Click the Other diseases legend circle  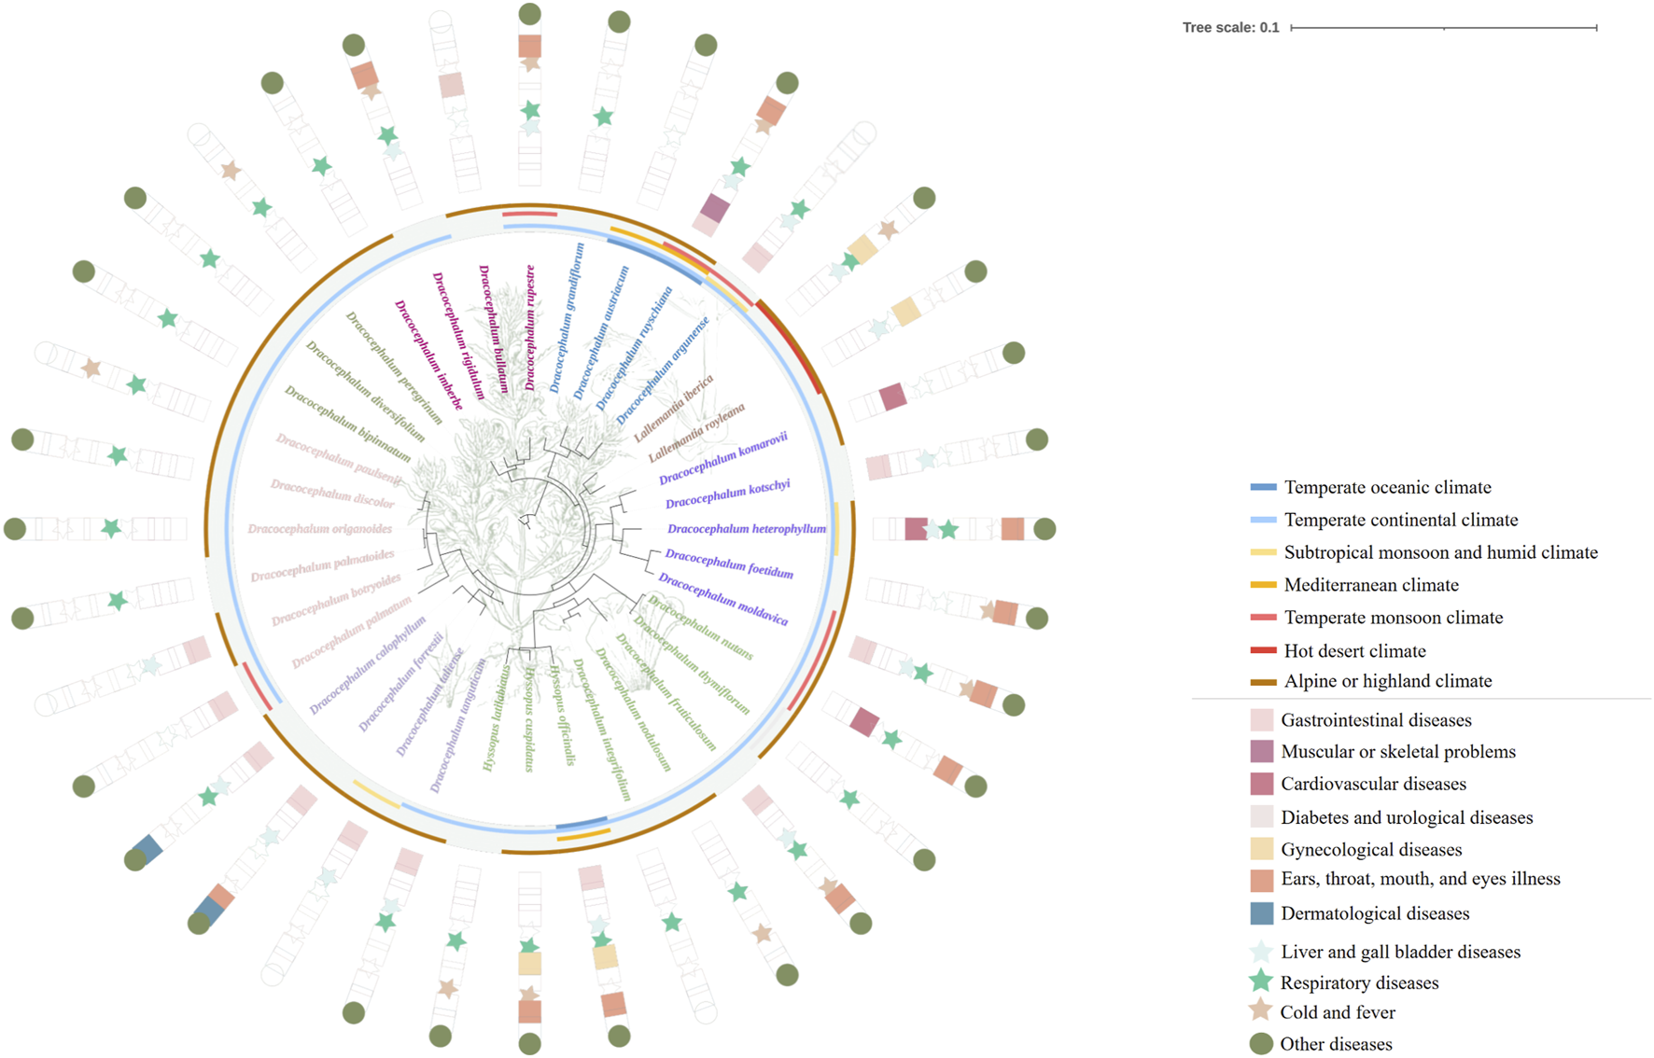1261,1044
